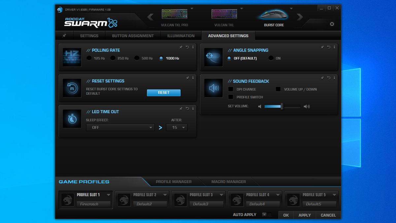
Task: Set polling rate to 250 Hz
Action: click(x=113, y=58)
